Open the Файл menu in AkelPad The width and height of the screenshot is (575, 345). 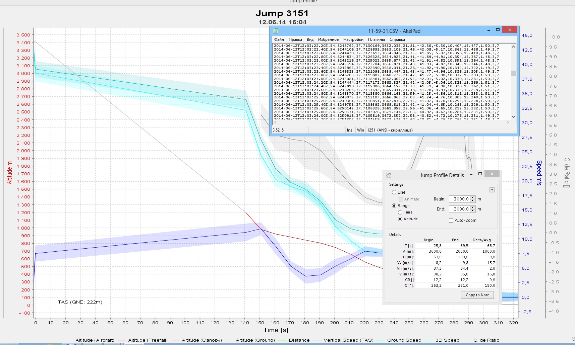tap(279, 39)
